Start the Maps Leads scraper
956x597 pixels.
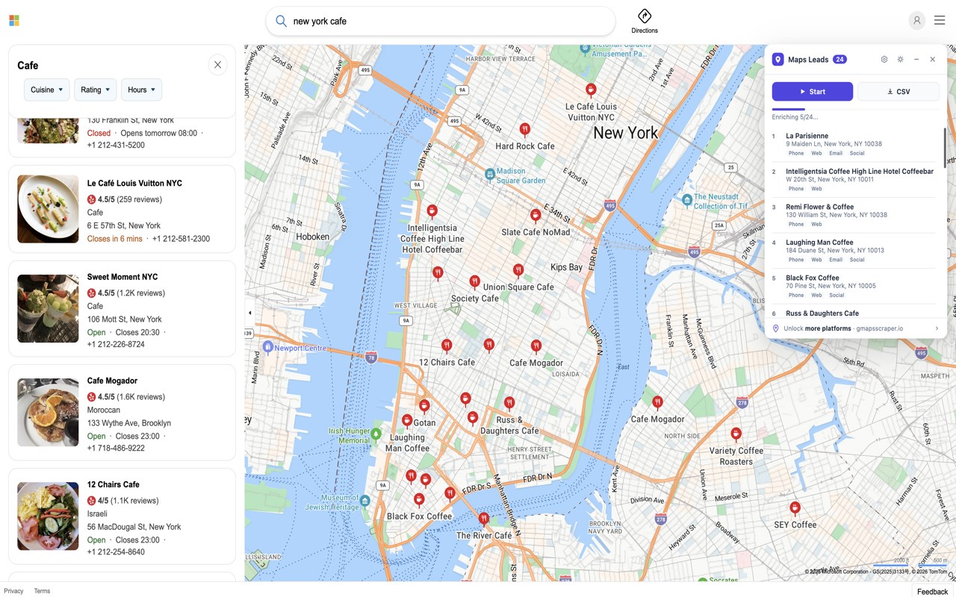[x=813, y=92]
